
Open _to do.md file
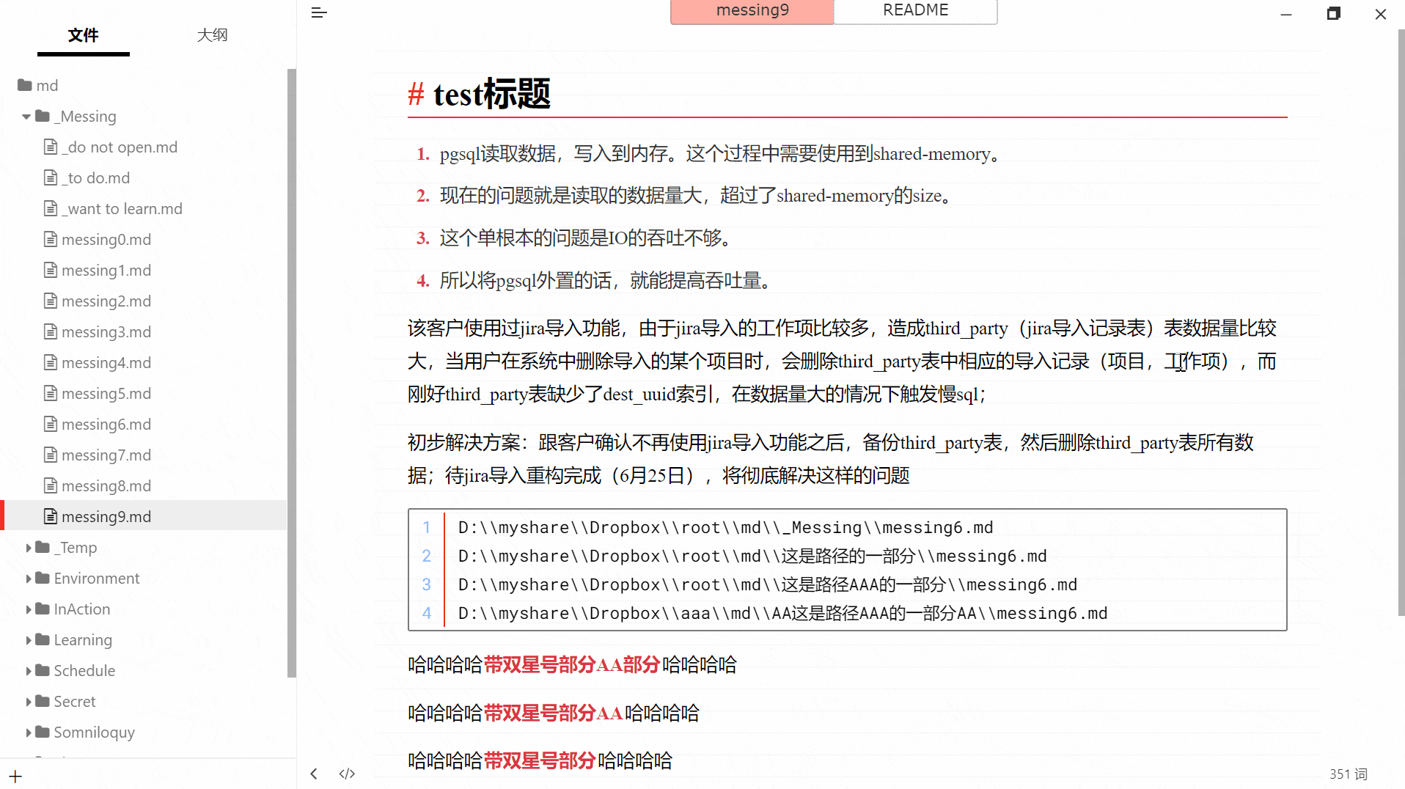click(x=95, y=177)
